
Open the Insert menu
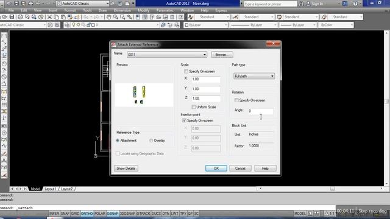point(53,10)
